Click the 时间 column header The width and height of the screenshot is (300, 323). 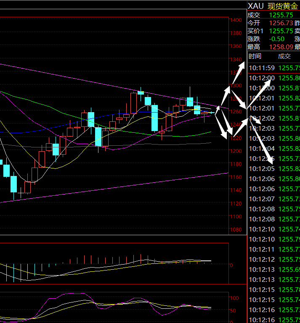pyautogui.click(x=255, y=56)
